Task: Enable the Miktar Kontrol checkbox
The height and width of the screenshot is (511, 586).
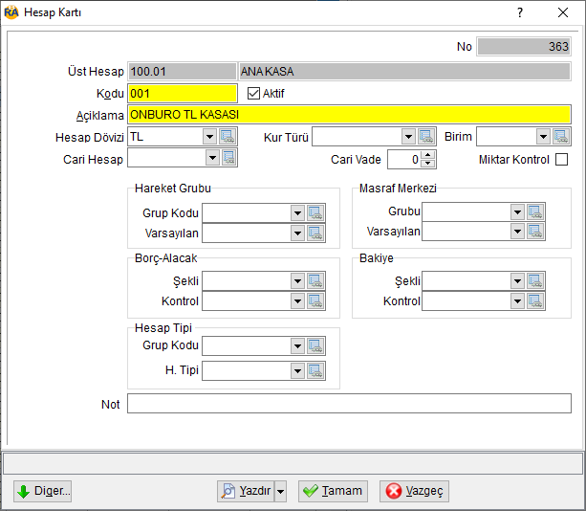Action: click(561, 160)
